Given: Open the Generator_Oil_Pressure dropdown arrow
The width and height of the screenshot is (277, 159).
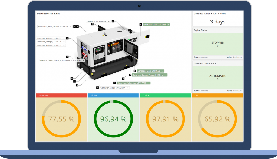Looking at the screenshot, I should [108, 21].
